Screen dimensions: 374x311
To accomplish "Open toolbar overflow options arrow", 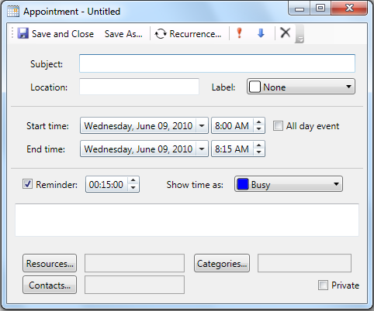I will coord(300,34).
